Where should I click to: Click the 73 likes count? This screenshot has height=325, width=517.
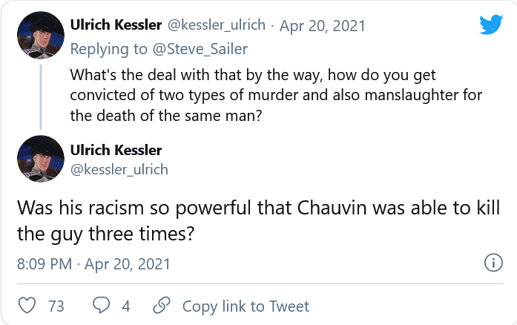(56, 306)
